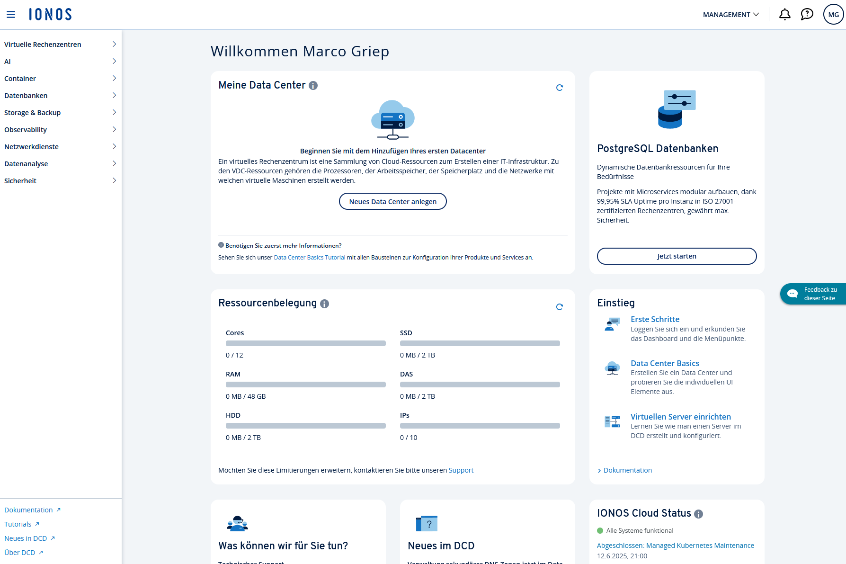
Task: Click Neues Data Center anlegen button
Action: pos(392,201)
